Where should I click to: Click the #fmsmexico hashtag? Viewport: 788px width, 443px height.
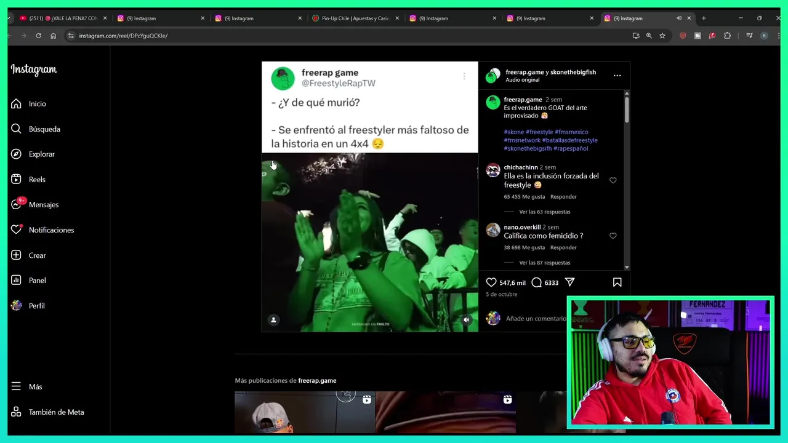[x=571, y=132]
